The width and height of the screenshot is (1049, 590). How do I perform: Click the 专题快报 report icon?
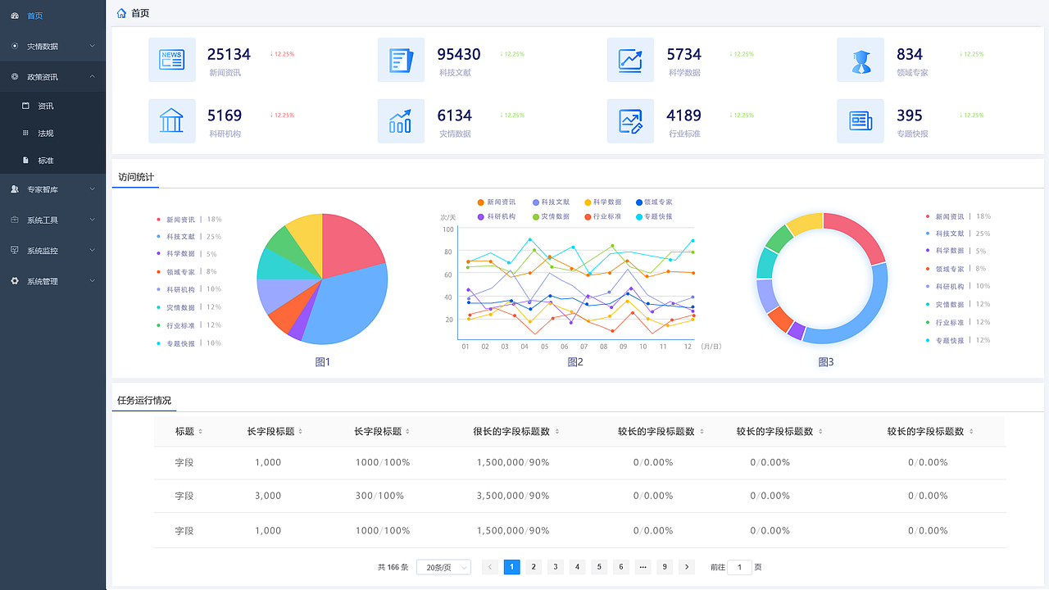tap(861, 121)
